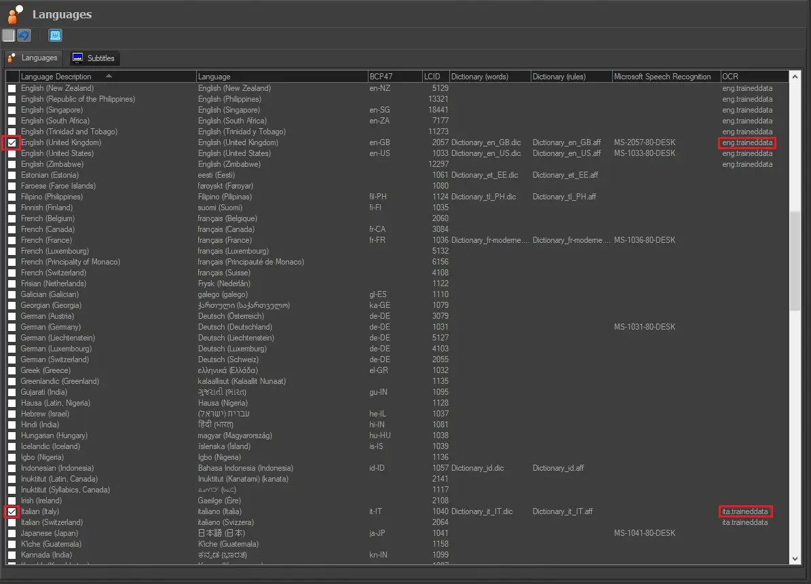811x584 pixels.
Task: Sort by the LCID column header
Action: pyautogui.click(x=432, y=77)
